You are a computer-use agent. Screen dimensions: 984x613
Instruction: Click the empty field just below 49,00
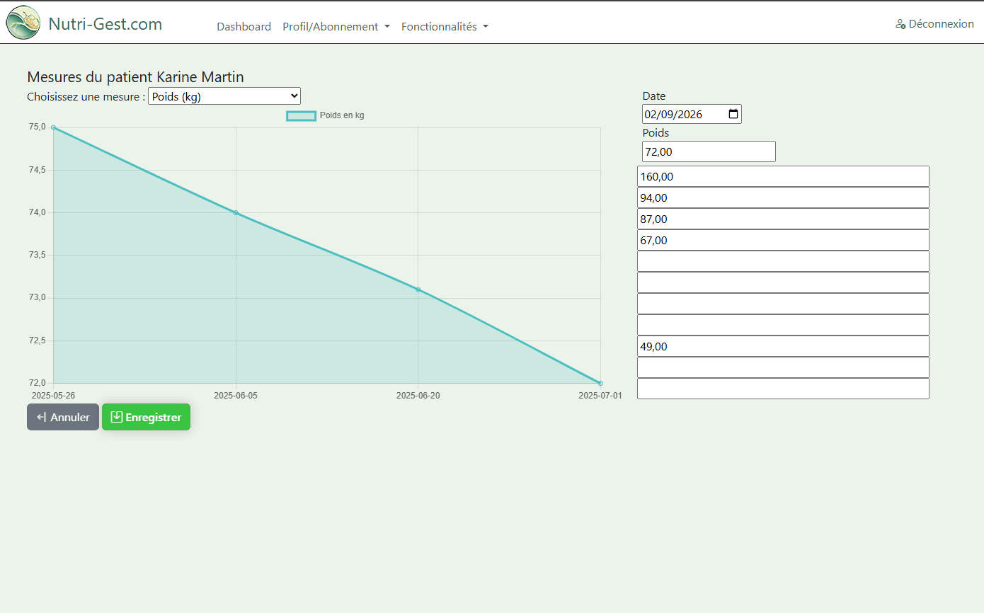point(783,367)
